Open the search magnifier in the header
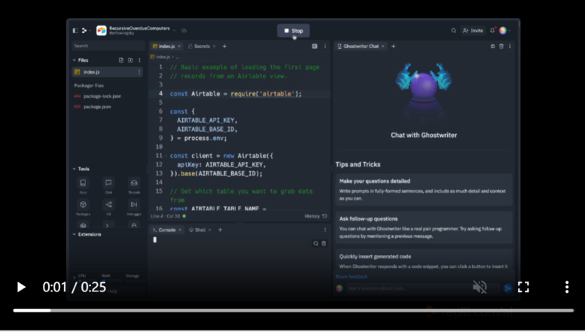Viewport: 585px width, 332px height. [x=453, y=31]
